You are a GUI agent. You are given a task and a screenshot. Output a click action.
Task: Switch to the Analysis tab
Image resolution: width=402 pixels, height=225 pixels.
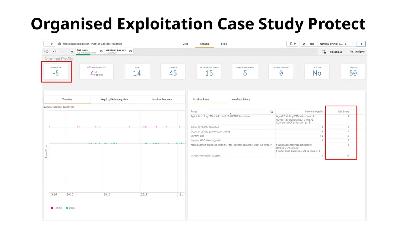pos(204,44)
